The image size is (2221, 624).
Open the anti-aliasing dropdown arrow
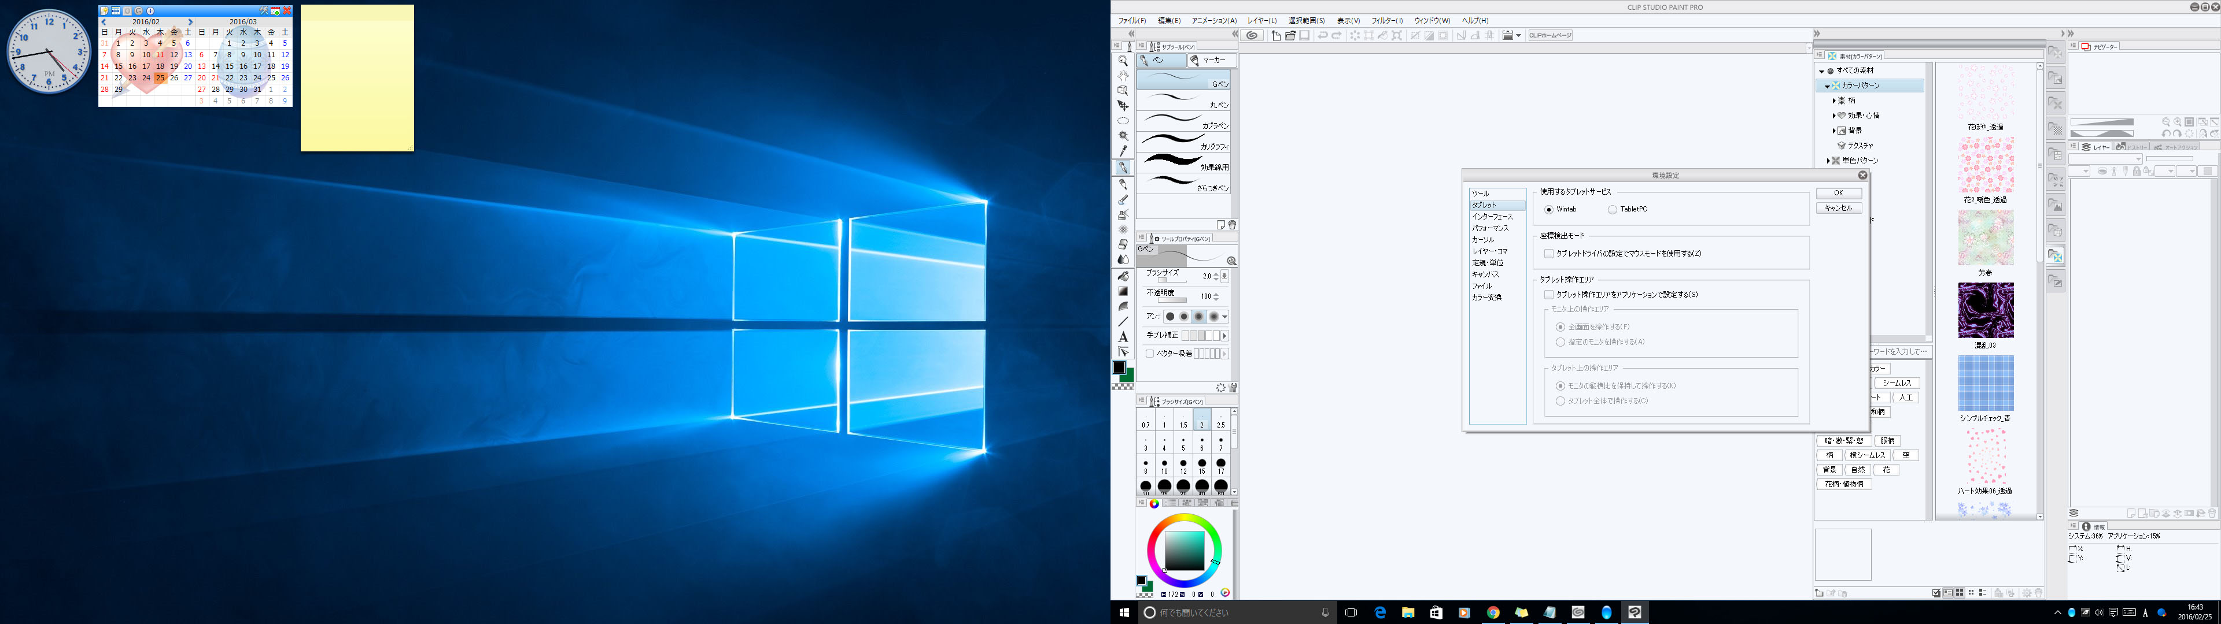tap(1224, 317)
